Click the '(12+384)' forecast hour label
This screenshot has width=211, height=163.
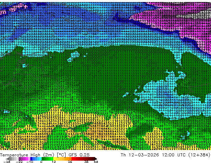pos(199,155)
